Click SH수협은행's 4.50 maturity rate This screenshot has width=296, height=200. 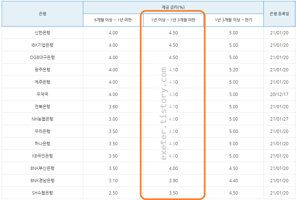tap(234, 193)
